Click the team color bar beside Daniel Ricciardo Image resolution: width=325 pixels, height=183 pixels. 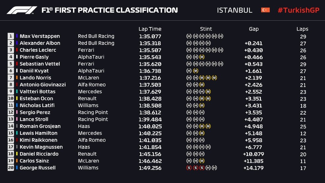click(x=17, y=154)
